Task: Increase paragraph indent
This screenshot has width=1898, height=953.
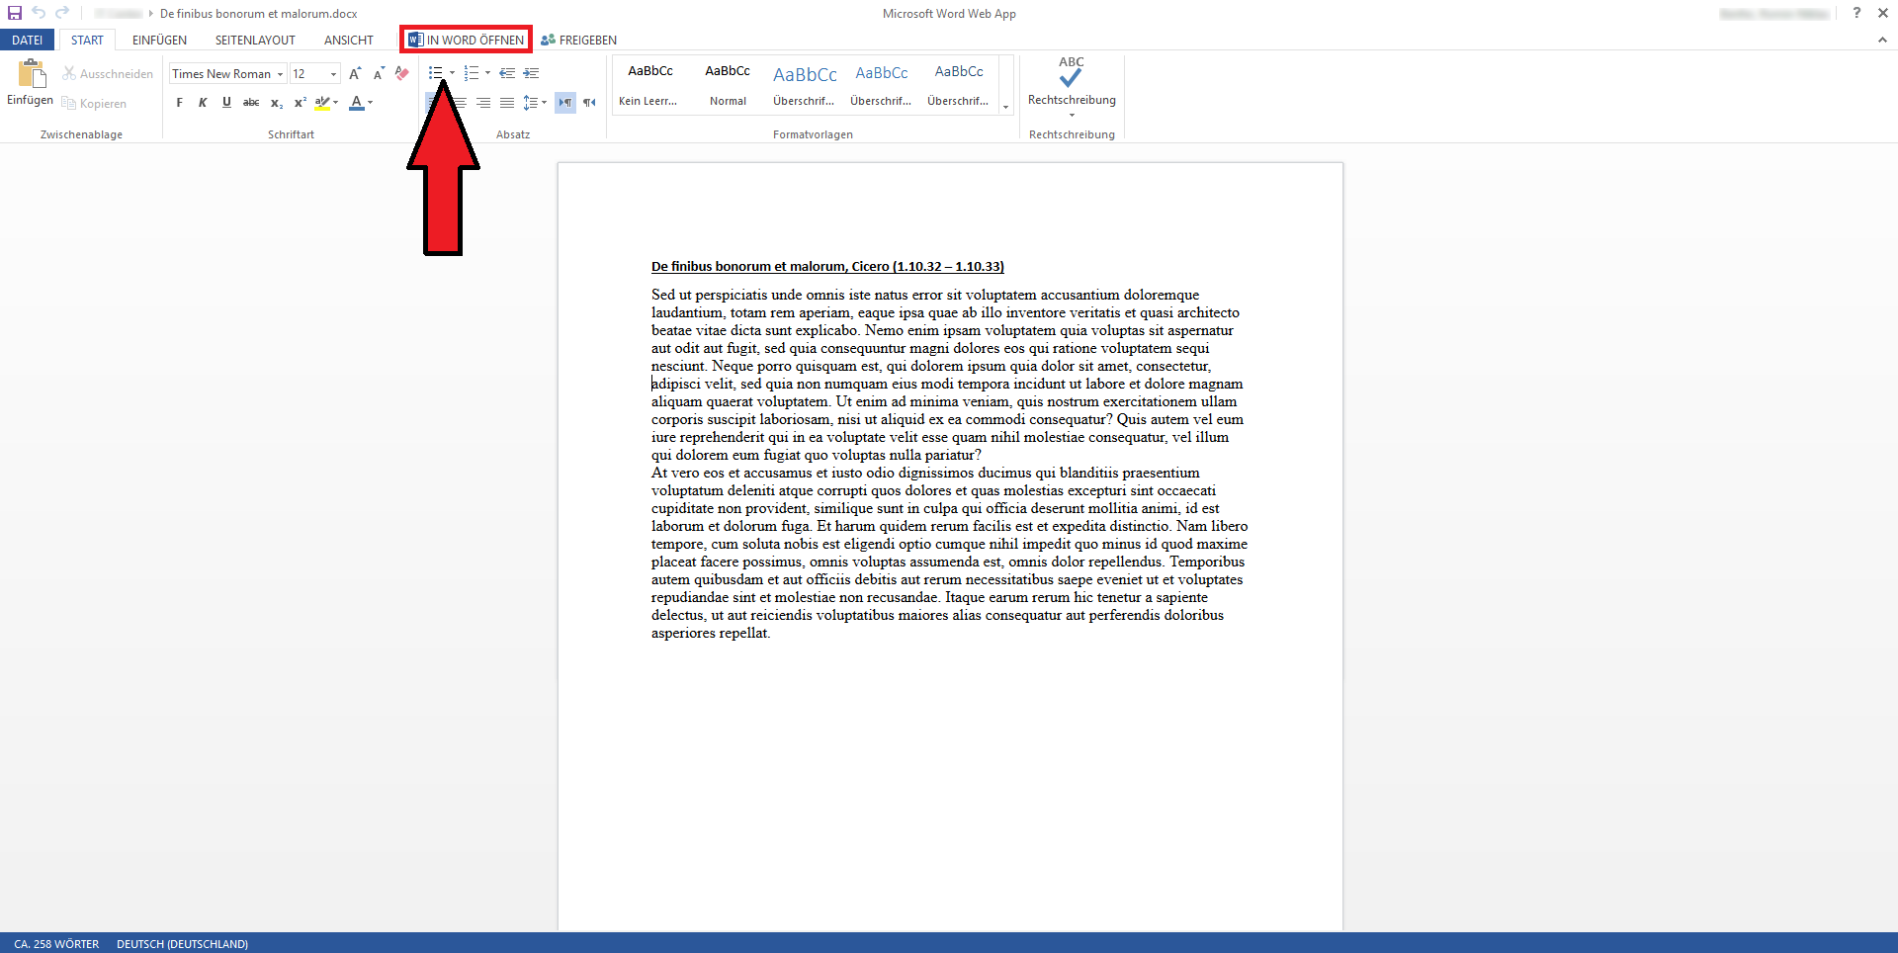Action: 531,74
